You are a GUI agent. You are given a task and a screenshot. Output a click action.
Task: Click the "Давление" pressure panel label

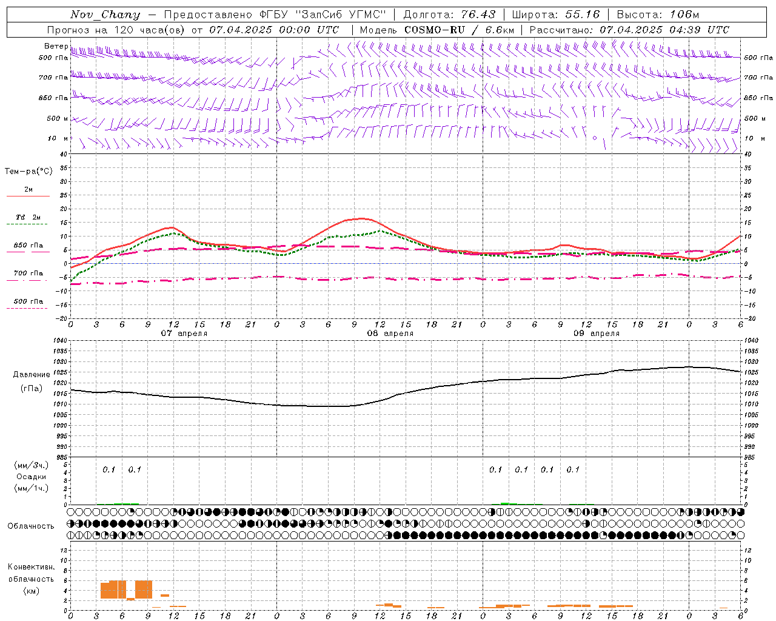pos(32,375)
